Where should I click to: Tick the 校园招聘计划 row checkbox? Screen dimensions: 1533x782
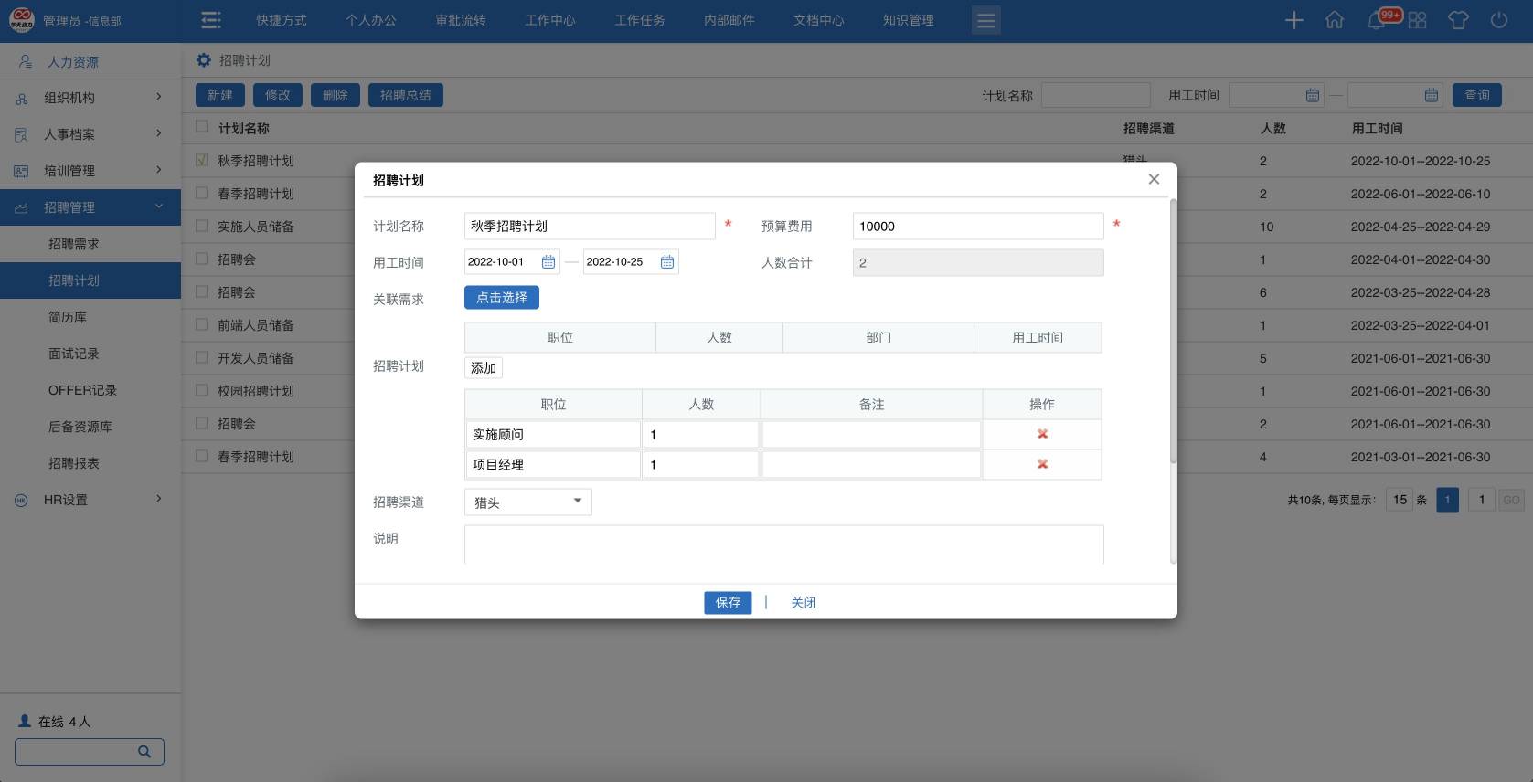(202, 390)
